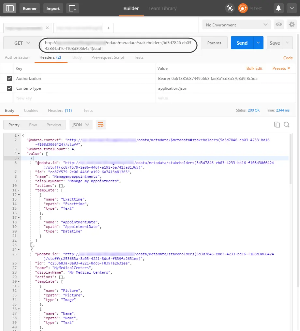View the response Headers (11) tab

[x=60, y=111]
